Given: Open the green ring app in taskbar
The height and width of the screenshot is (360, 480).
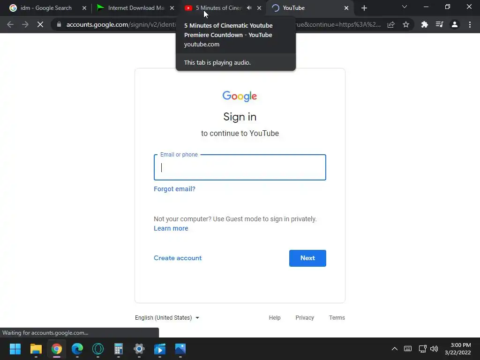Looking at the screenshot, I should tap(98, 349).
